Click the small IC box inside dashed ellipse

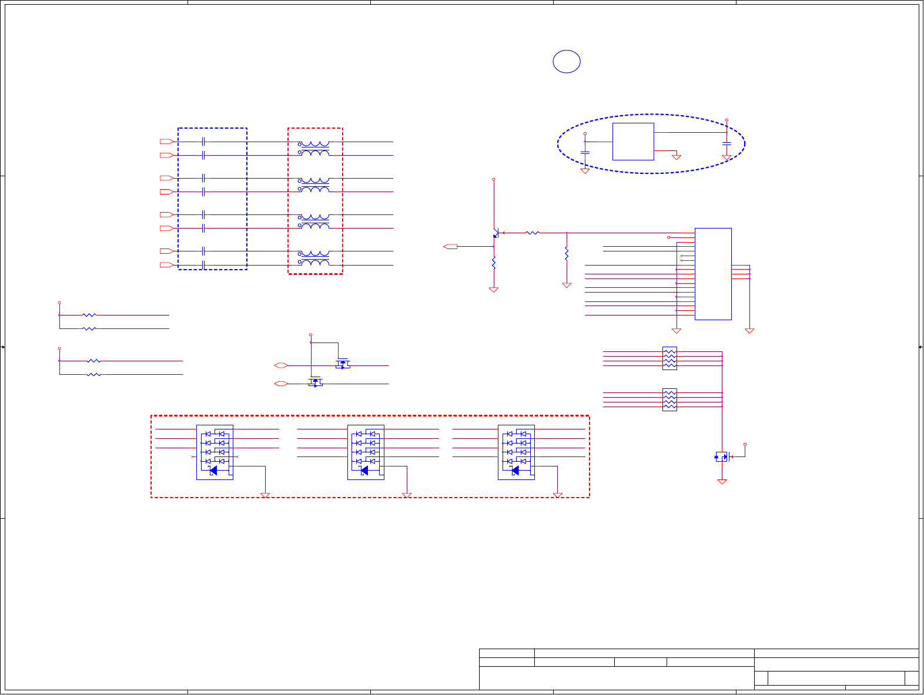(x=633, y=142)
